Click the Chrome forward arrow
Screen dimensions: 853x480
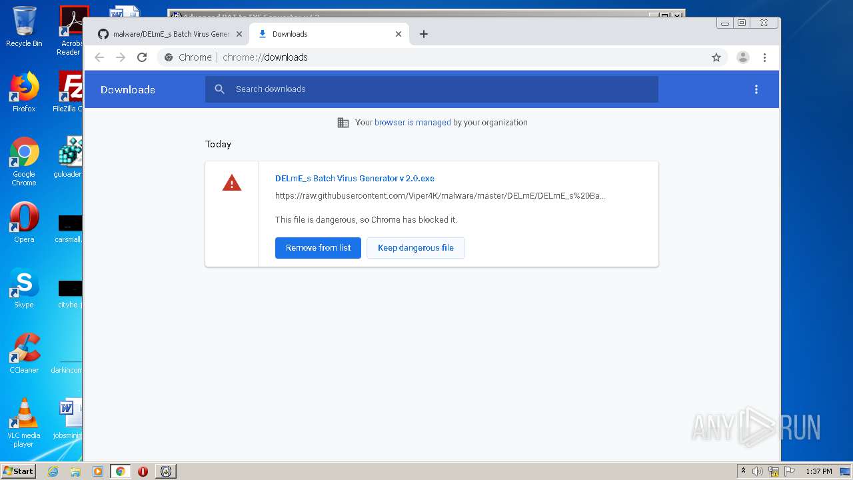pyautogui.click(x=121, y=57)
